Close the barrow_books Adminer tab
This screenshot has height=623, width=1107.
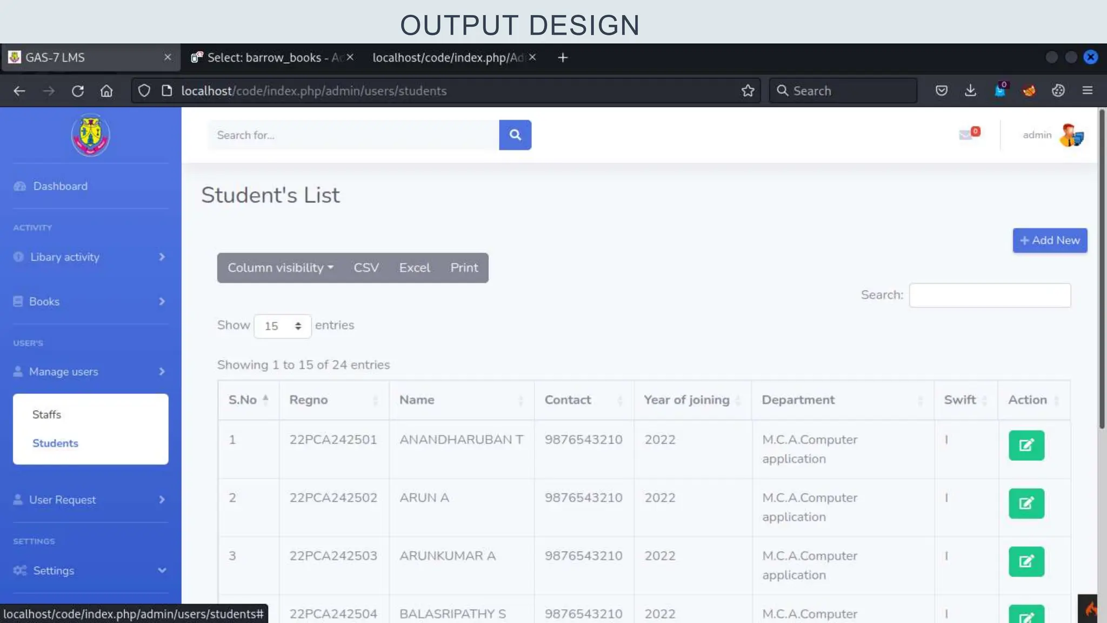tap(350, 57)
